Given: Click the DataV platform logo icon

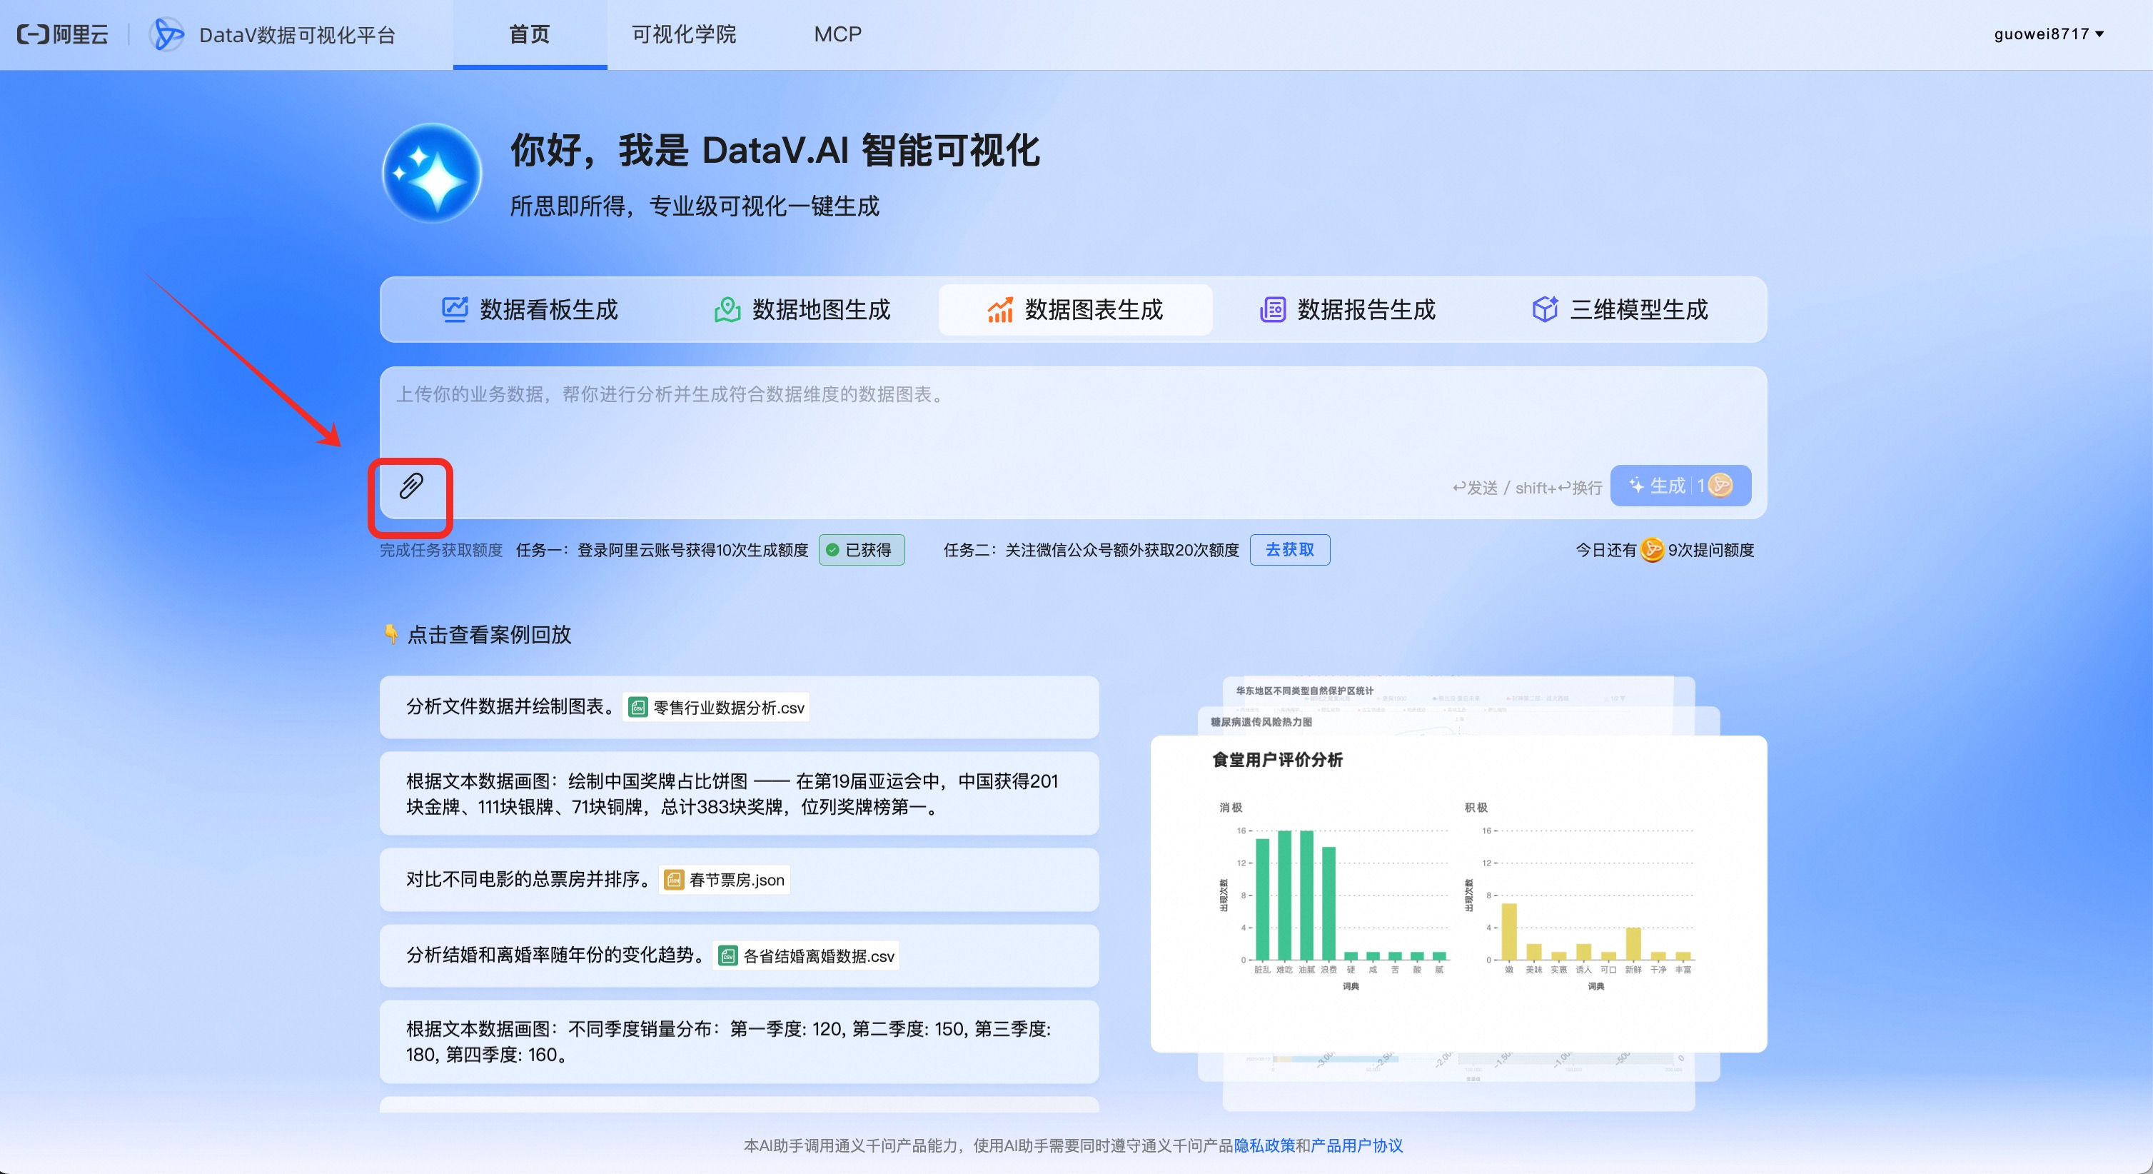Looking at the screenshot, I should pyautogui.click(x=166, y=34).
